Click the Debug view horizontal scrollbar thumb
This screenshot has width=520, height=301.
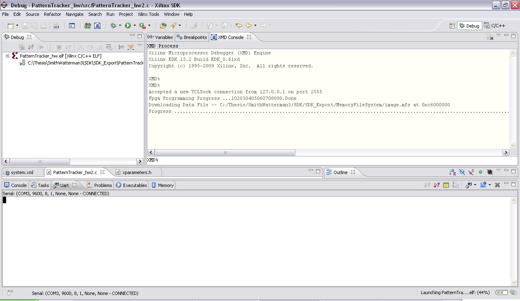tap(40, 161)
